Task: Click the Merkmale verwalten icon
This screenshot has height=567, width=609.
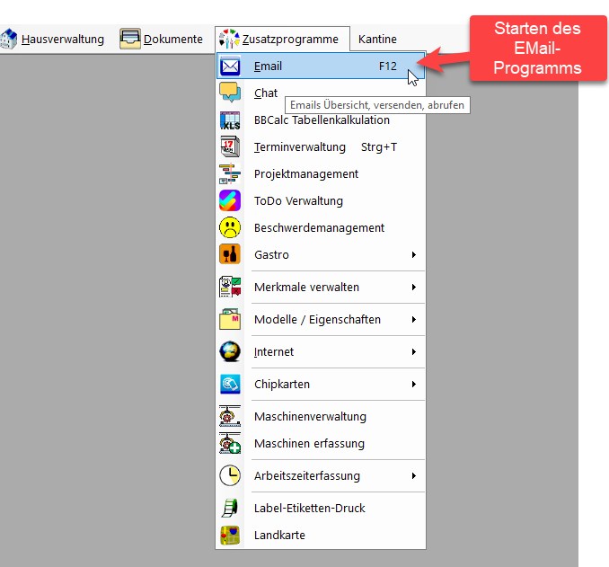Action: tap(230, 287)
